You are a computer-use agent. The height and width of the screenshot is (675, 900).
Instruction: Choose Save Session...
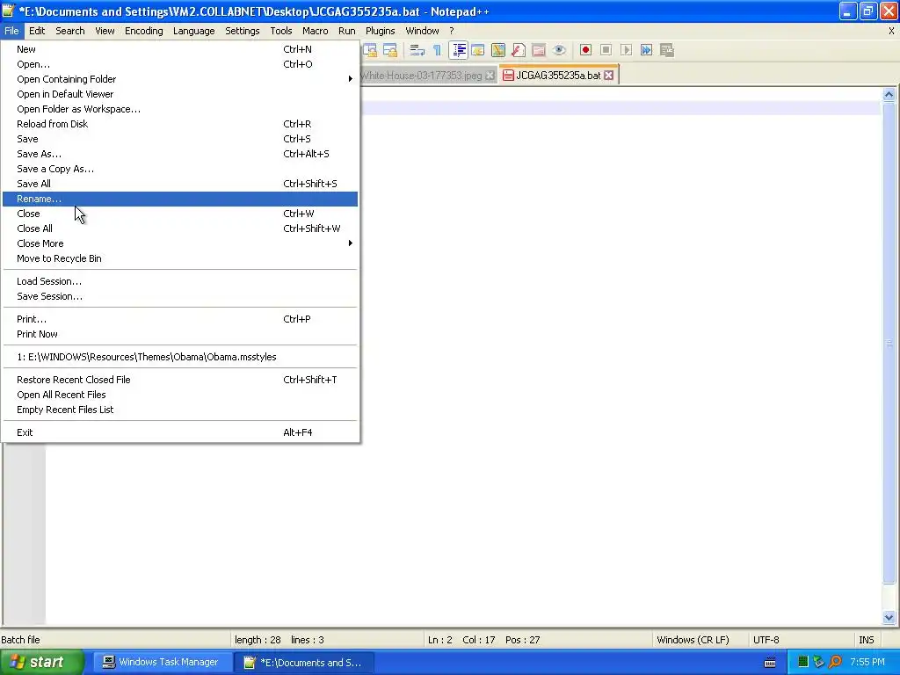(179, 296)
